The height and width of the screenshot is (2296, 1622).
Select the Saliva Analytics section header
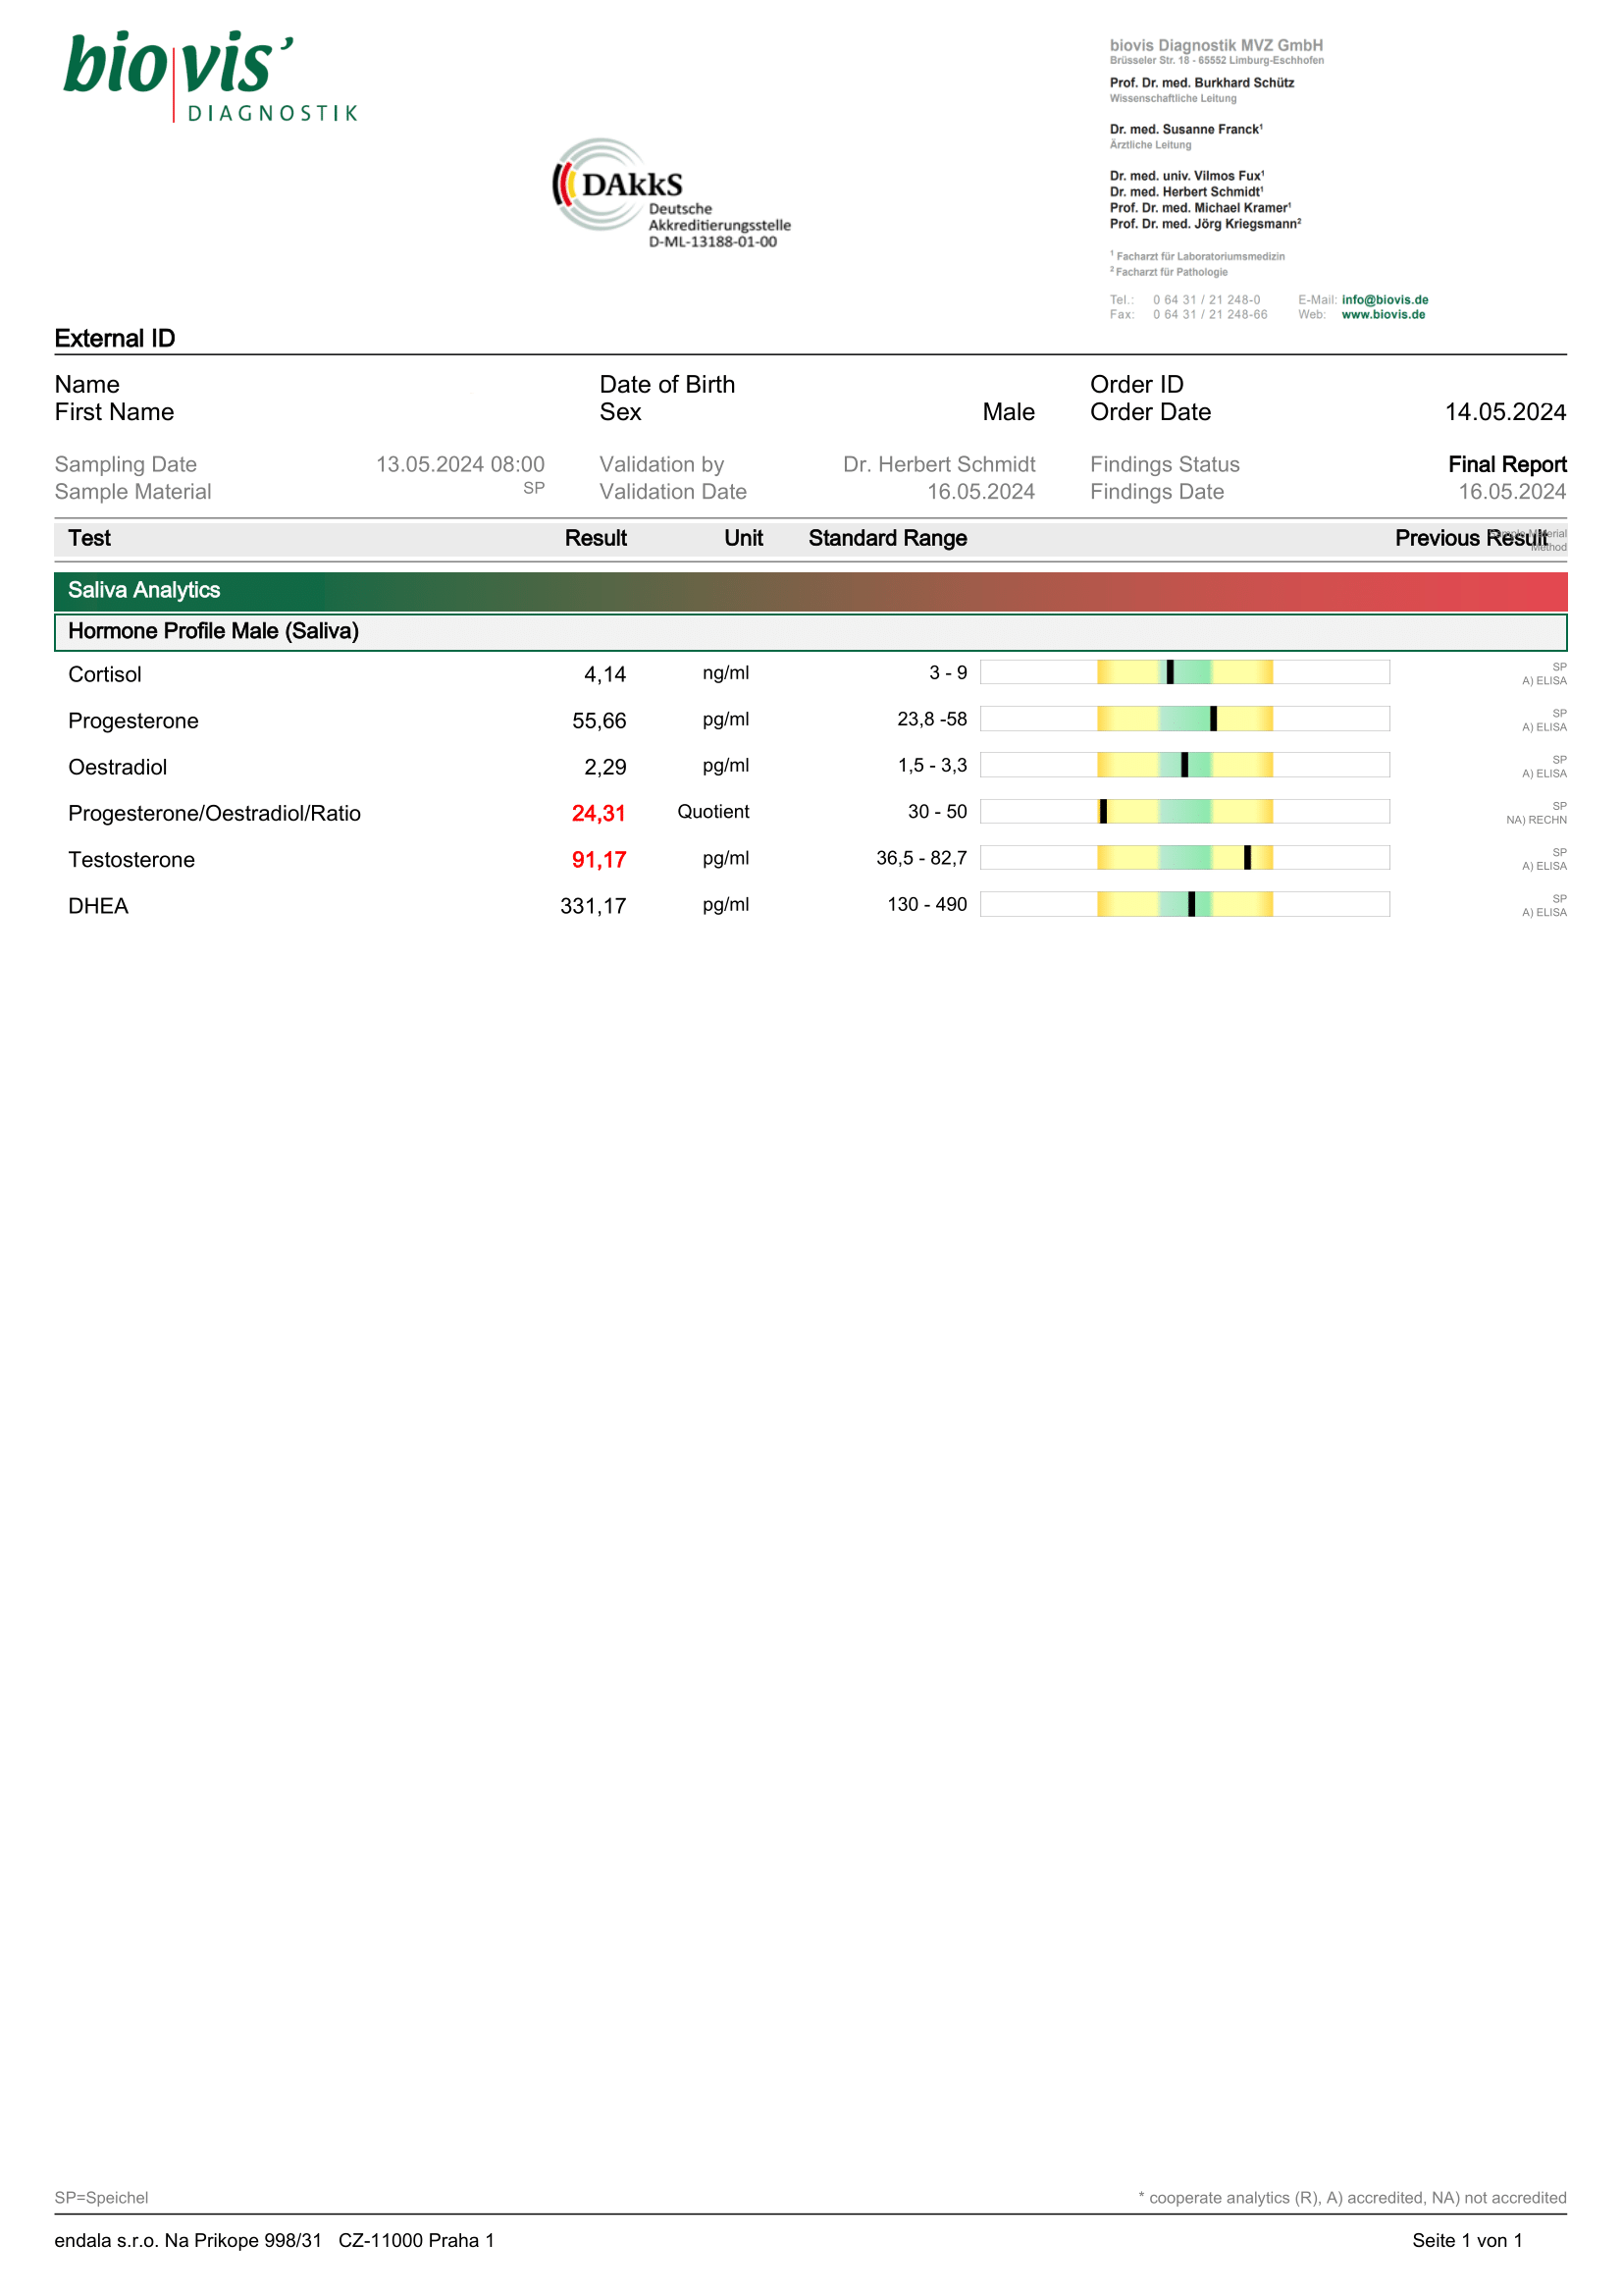(x=144, y=590)
